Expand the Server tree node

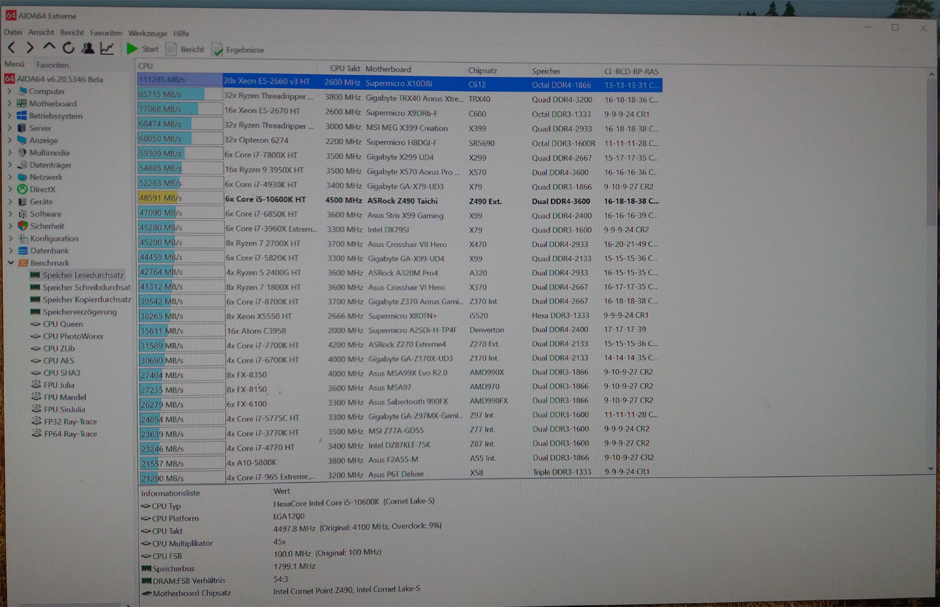click(10, 128)
